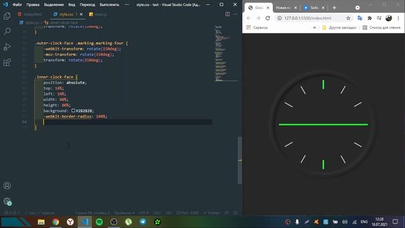Click the feedback icon in the status bar
The image size is (405, 228).
point(227,213)
